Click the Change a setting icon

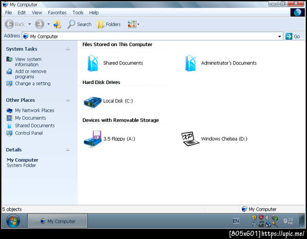(x=9, y=83)
